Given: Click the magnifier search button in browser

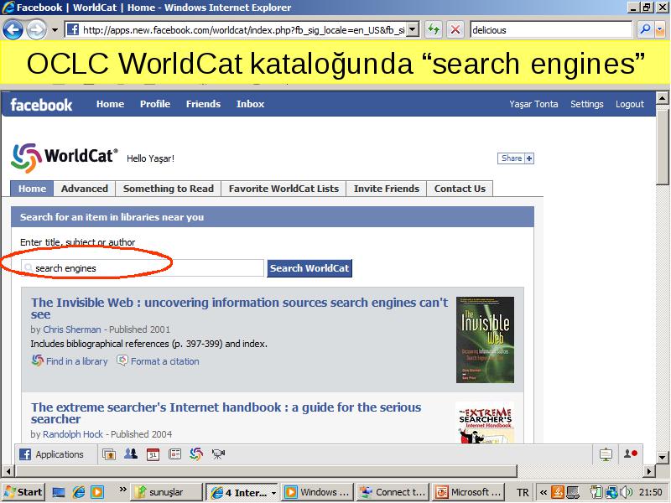Looking at the screenshot, I should pos(644,29).
